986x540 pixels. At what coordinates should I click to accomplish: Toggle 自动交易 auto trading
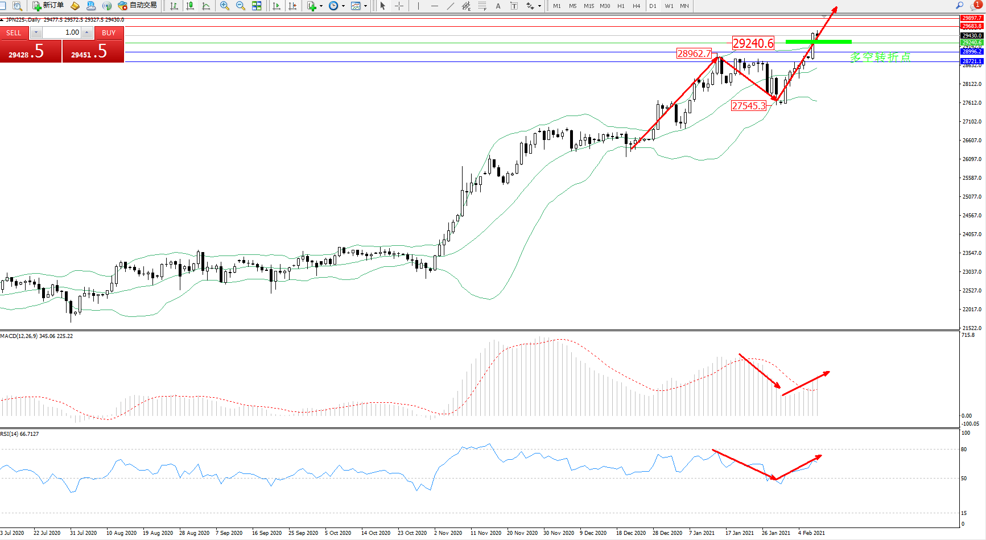(x=137, y=6)
